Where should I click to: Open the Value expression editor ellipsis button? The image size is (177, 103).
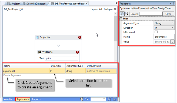click(x=172, y=42)
